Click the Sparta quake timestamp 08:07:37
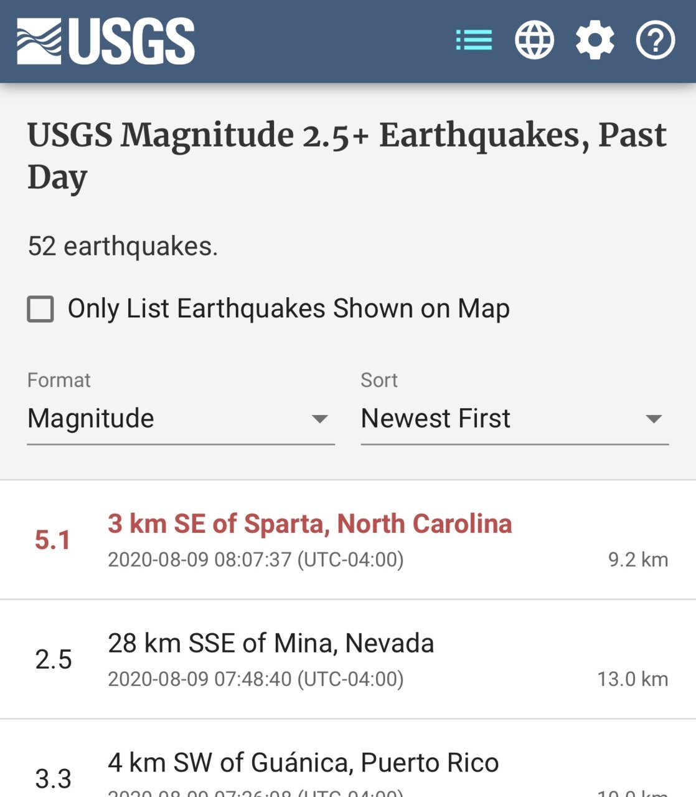This screenshot has width=696, height=797. 256,560
